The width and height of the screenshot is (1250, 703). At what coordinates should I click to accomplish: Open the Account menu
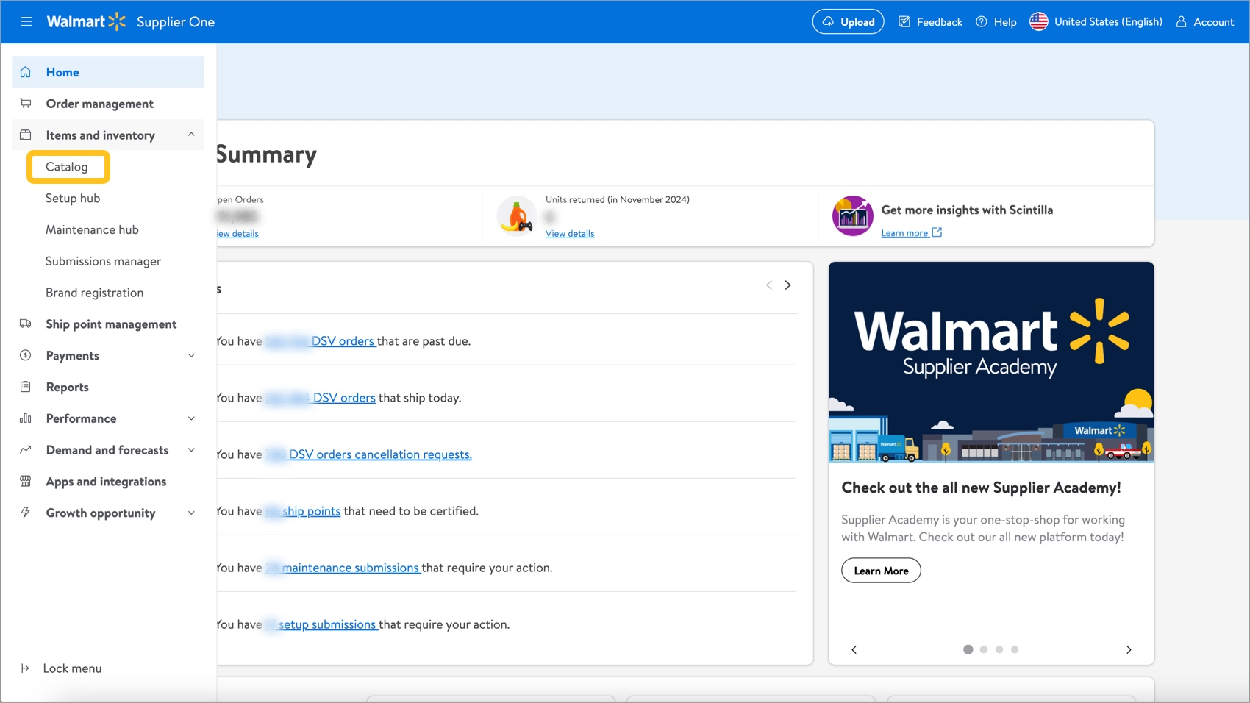click(1204, 21)
